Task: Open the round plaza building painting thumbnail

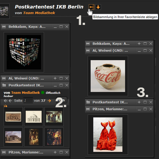Action: (x=13, y=137)
